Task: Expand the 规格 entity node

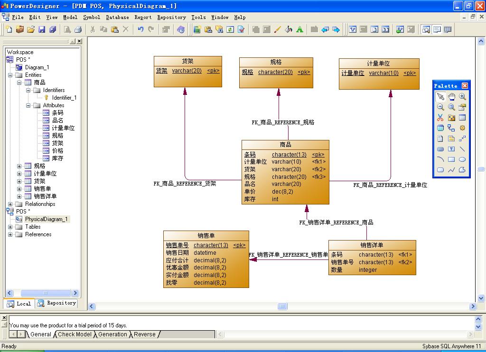Action: (x=19, y=166)
